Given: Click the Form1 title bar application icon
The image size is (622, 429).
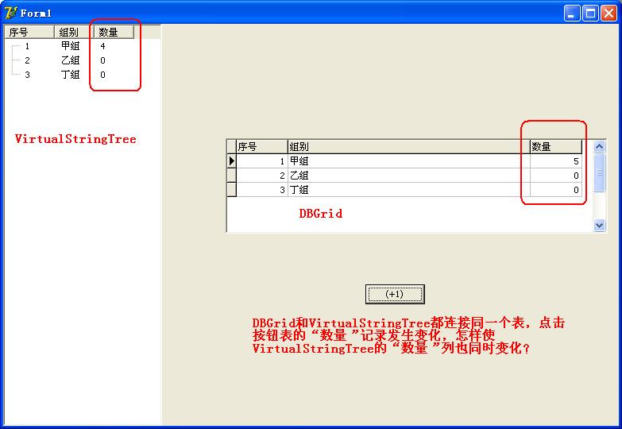Looking at the screenshot, I should (x=10, y=13).
